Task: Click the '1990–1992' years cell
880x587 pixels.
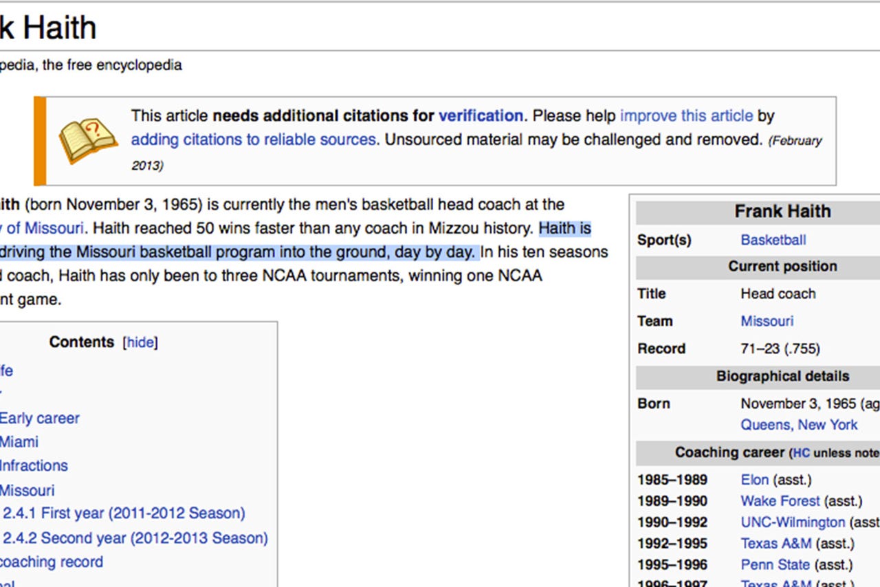Action: 672,522
